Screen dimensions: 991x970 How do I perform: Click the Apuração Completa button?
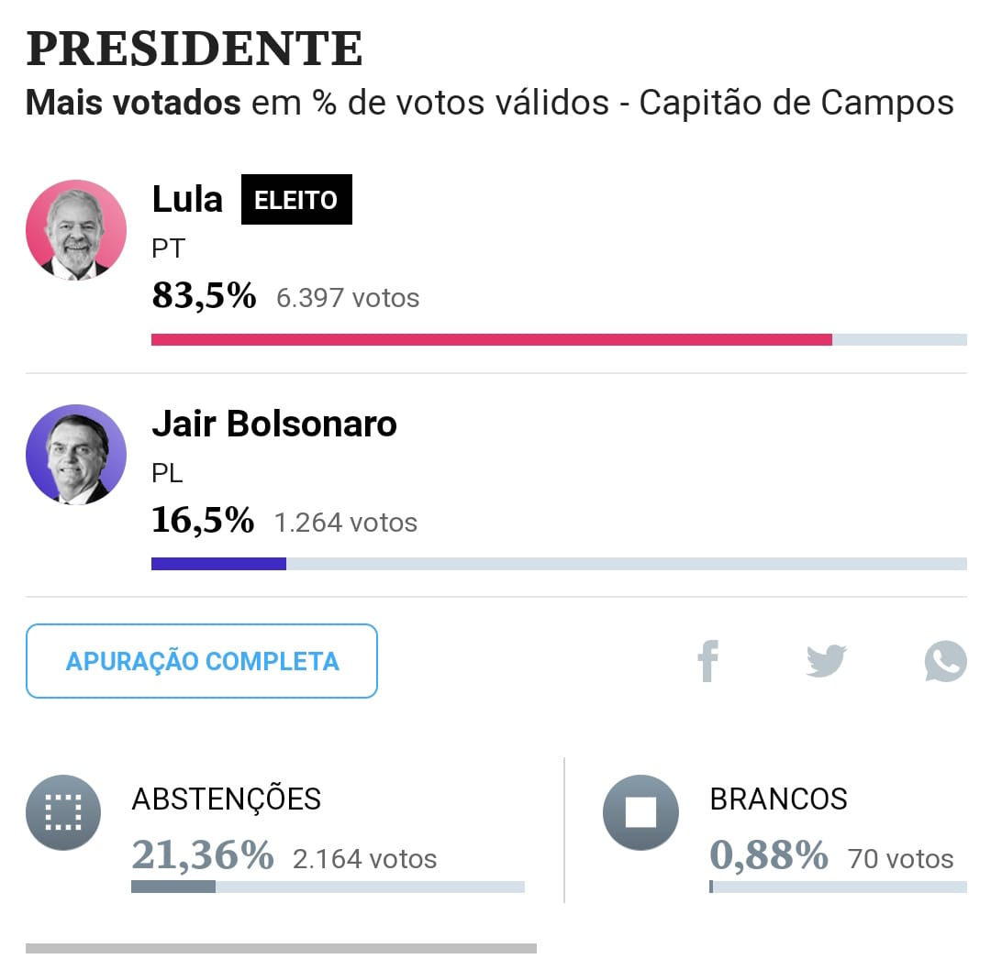202,661
